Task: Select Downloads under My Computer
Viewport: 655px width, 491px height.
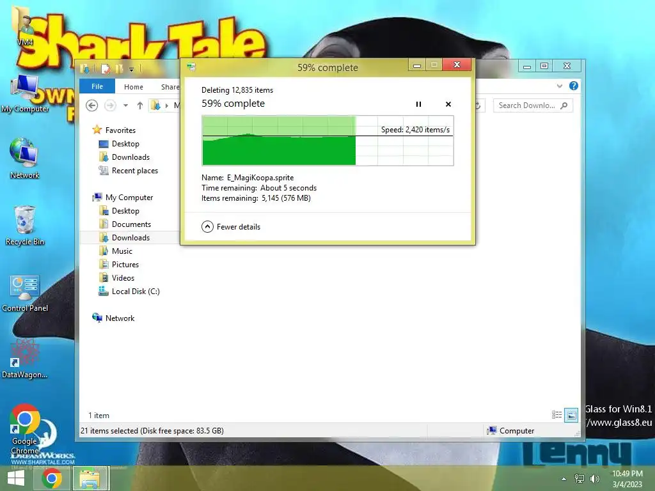Action: (130, 238)
